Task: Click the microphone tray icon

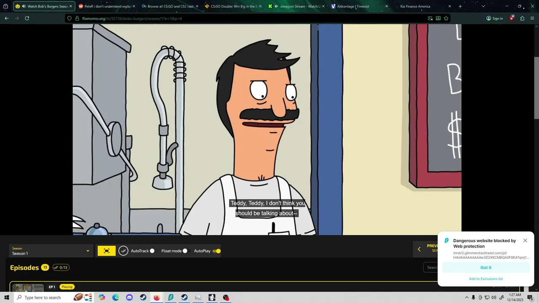Action: (x=473, y=298)
